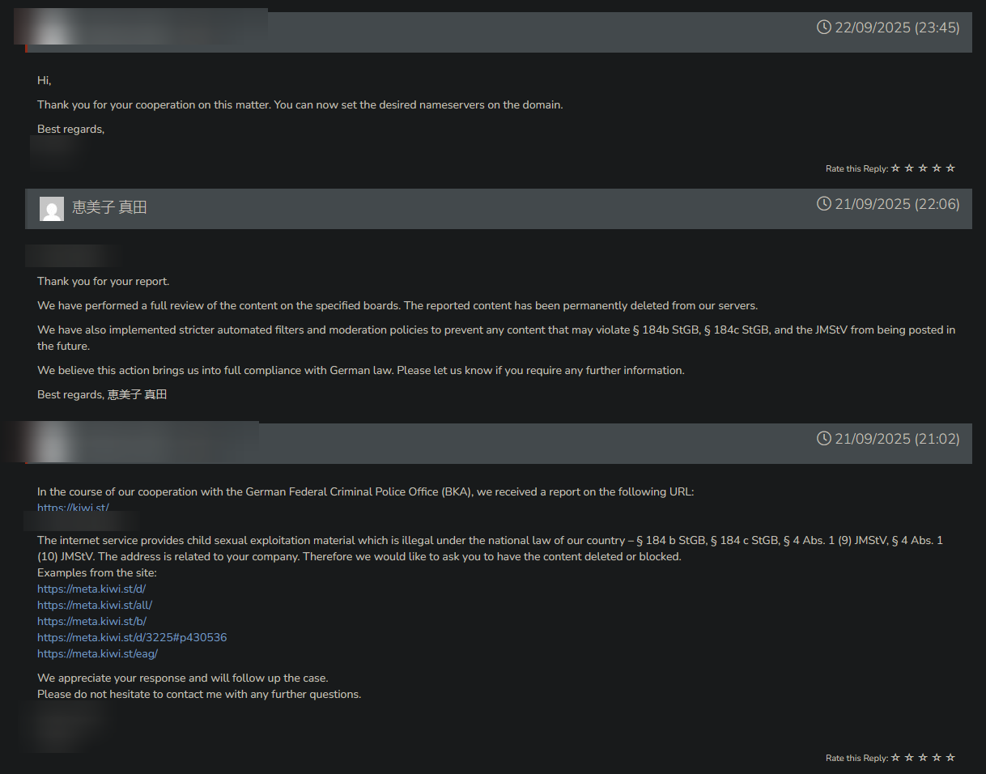
Task: Open the https://meta.kiwi.st/d/ link
Action: tap(91, 589)
